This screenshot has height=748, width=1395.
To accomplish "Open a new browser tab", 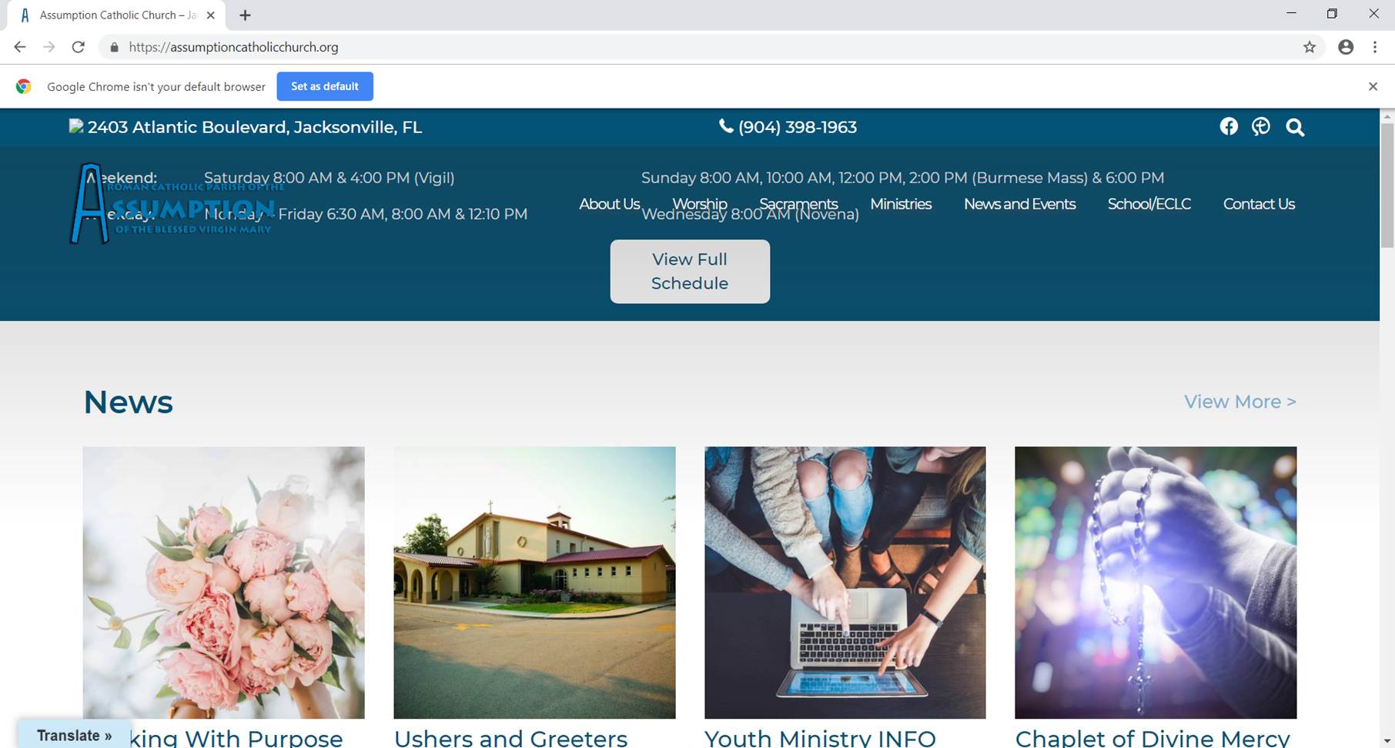I will coord(245,15).
